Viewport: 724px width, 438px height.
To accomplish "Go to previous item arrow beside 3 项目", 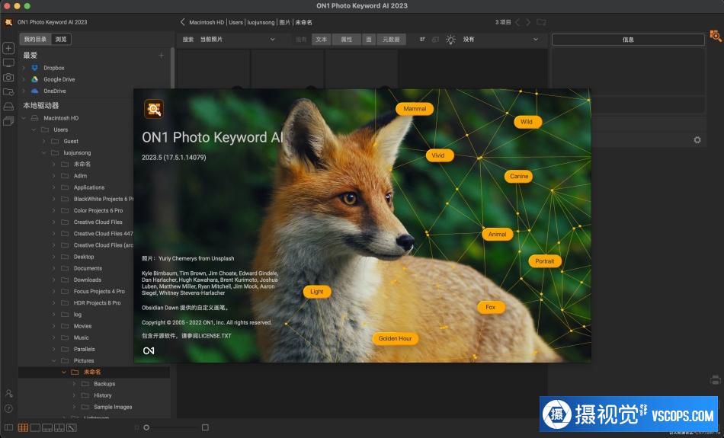I will (517, 22).
